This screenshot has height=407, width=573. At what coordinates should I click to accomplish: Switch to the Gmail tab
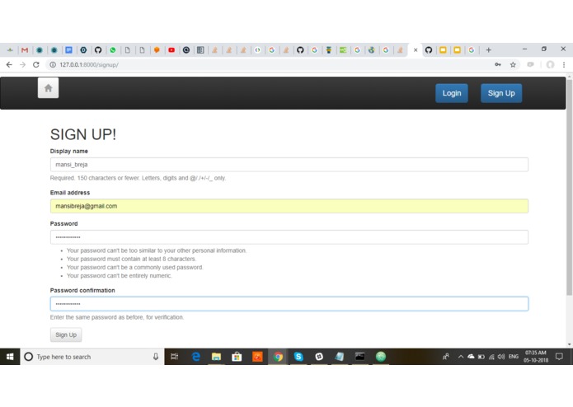coord(25,50)
